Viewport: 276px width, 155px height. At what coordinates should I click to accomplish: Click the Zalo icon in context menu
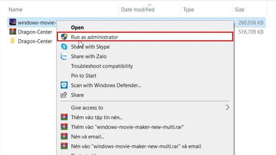click(x=64, y=56)
